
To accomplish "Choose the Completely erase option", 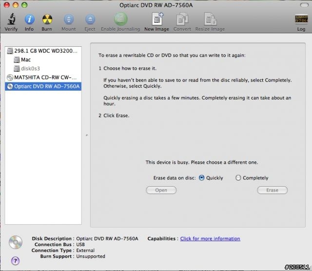I will point(238,178).
